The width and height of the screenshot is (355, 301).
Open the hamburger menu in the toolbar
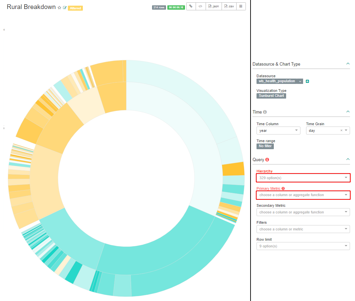241,6
